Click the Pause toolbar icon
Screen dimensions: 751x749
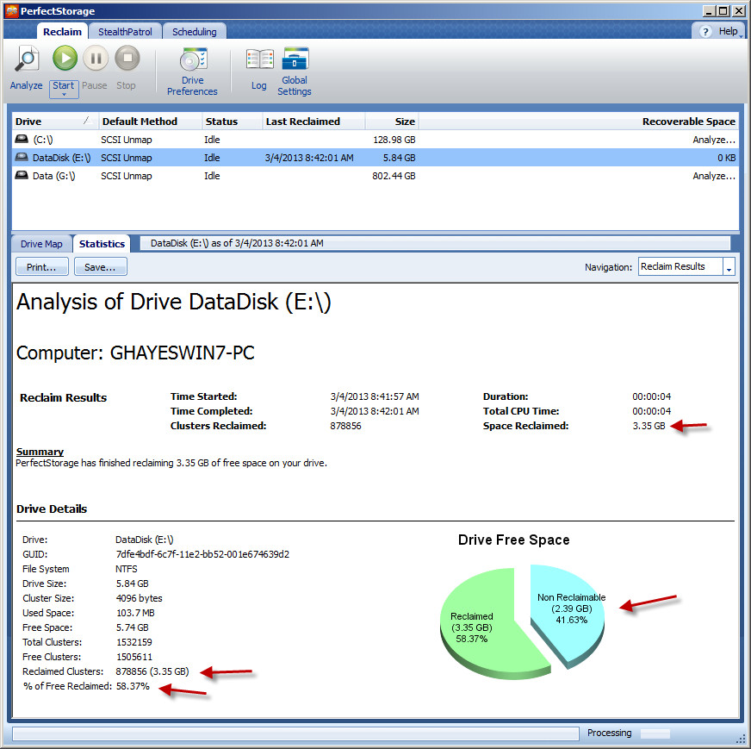(96, 58)
